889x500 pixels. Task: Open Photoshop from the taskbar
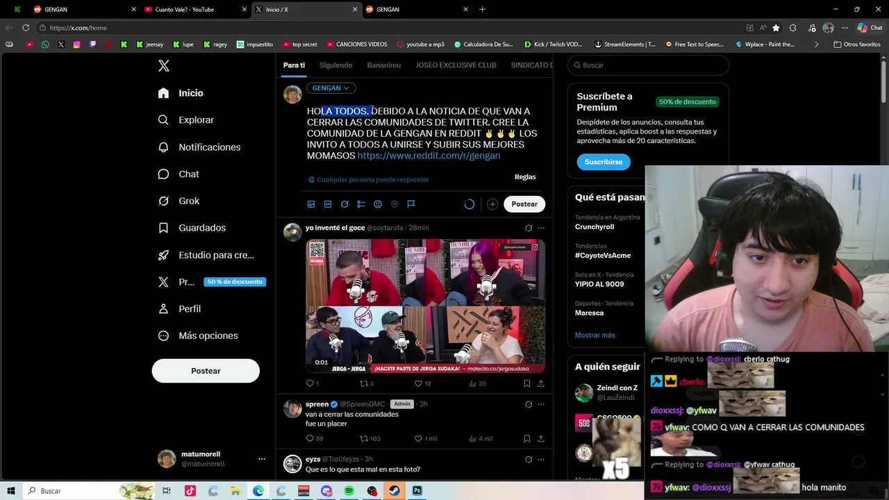point(417,491)
